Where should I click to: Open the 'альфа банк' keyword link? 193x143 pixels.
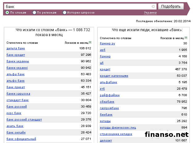[x=15, y=74]
